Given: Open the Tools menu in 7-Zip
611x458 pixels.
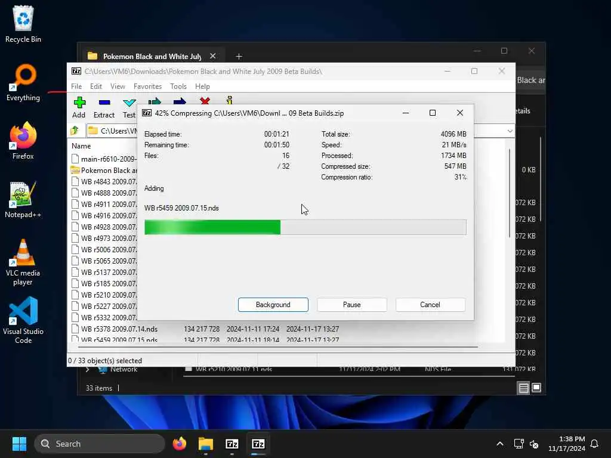Looking at the screenshot, I should click(178, 86).
